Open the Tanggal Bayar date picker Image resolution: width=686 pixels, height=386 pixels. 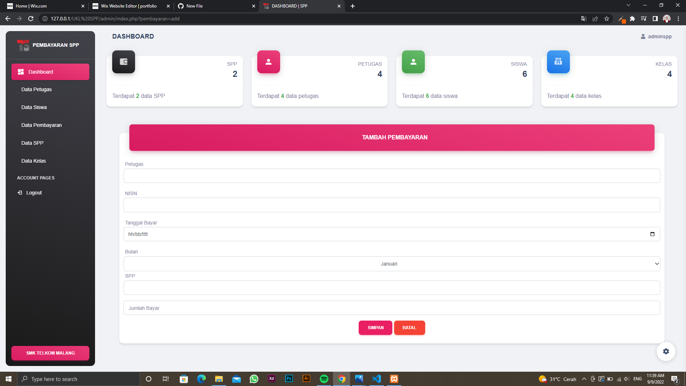click(x=652, y=234)
